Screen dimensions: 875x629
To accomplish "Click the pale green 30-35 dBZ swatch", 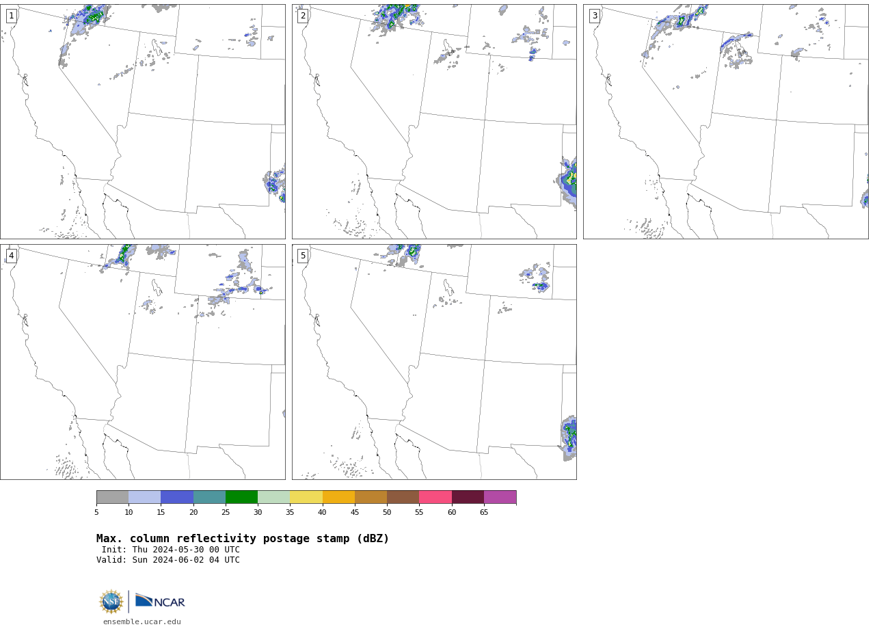I will pos(274,497).
